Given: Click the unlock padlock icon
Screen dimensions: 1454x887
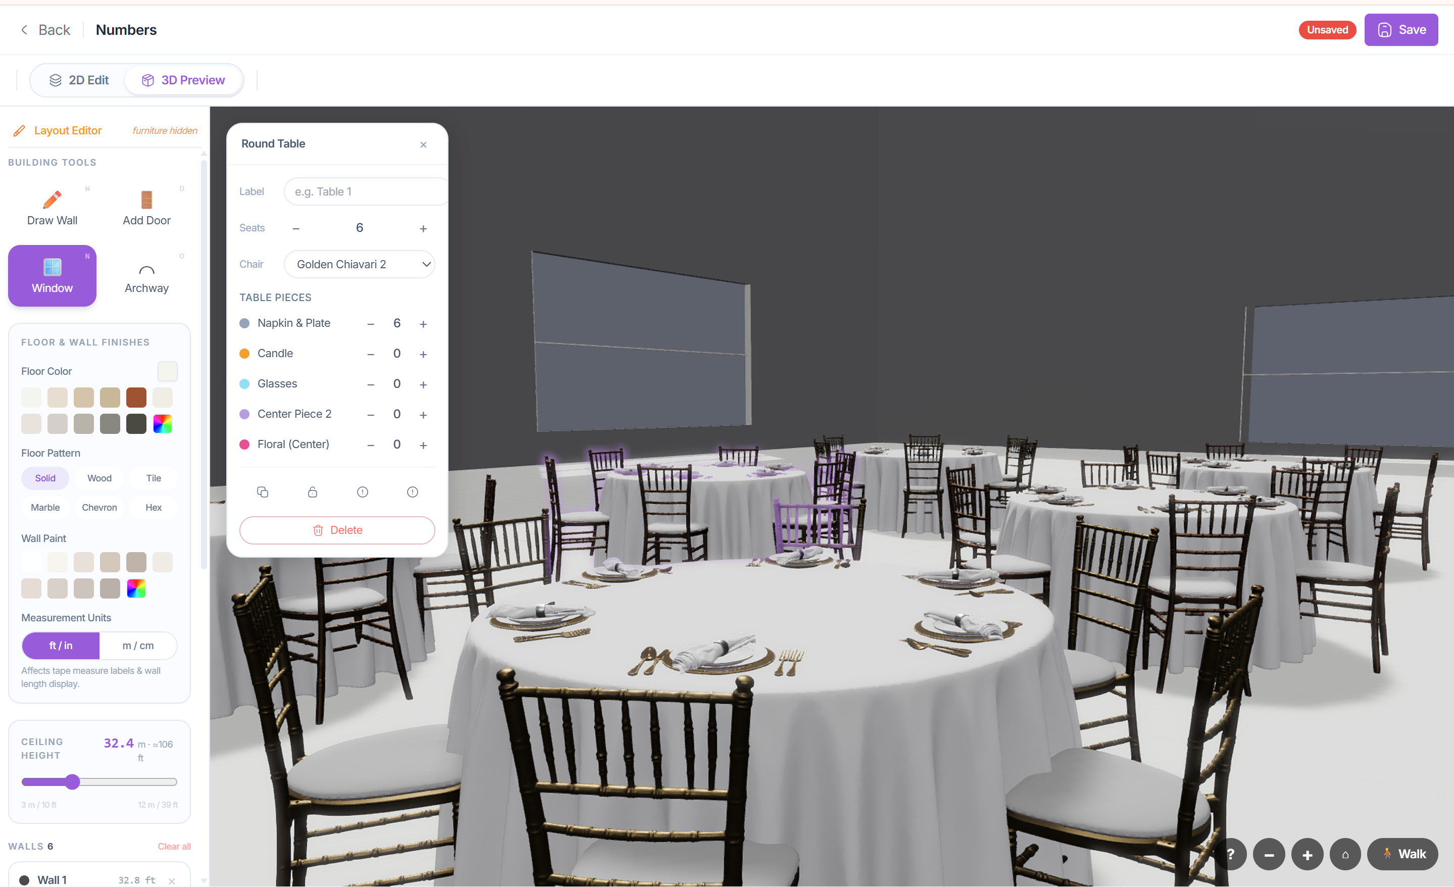Looking at the screenshot, I should [x=313, y=491].
